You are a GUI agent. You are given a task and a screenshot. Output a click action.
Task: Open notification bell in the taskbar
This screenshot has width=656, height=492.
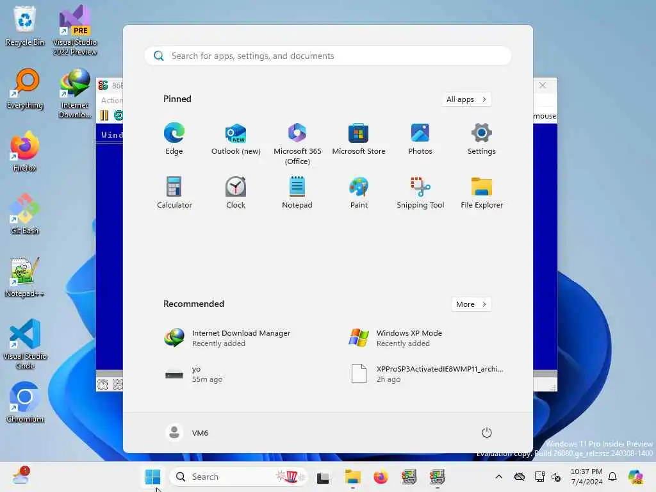pos(612,477)
